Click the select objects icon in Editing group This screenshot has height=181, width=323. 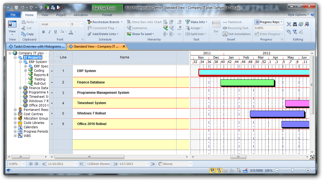pyautogui.click(x=289, y=32)
